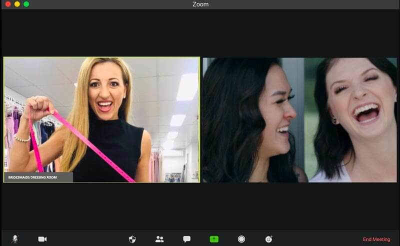
Task: Toggle the video camera off
Action: 42,239
